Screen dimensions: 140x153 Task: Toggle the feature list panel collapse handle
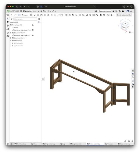[x=43, y=79]
